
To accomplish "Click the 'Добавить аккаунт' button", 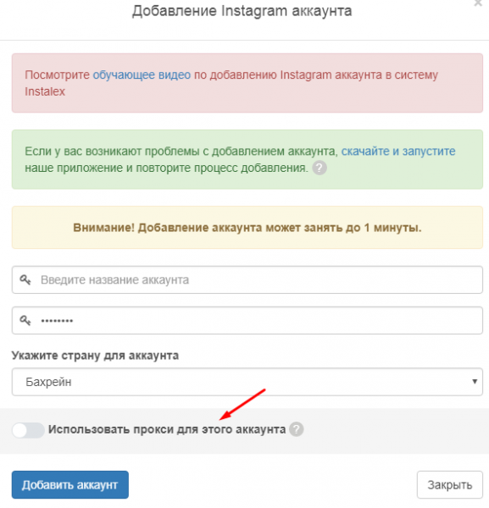I will [70, 484].
